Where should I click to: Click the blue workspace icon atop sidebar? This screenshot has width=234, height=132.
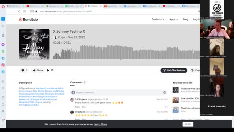(3, 19)
